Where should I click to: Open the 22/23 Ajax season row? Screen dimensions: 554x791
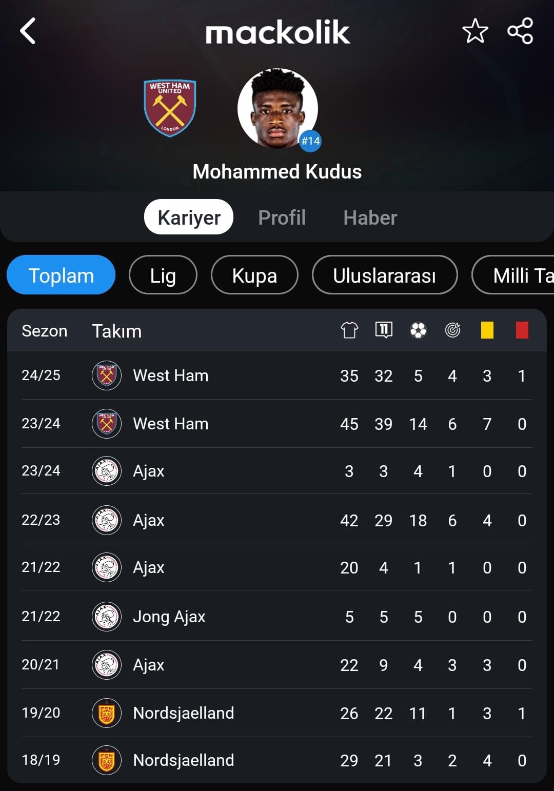[277, 520]
